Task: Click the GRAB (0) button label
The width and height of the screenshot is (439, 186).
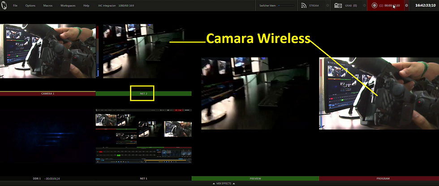Action: pyautogui.click(x=351, y=5)
